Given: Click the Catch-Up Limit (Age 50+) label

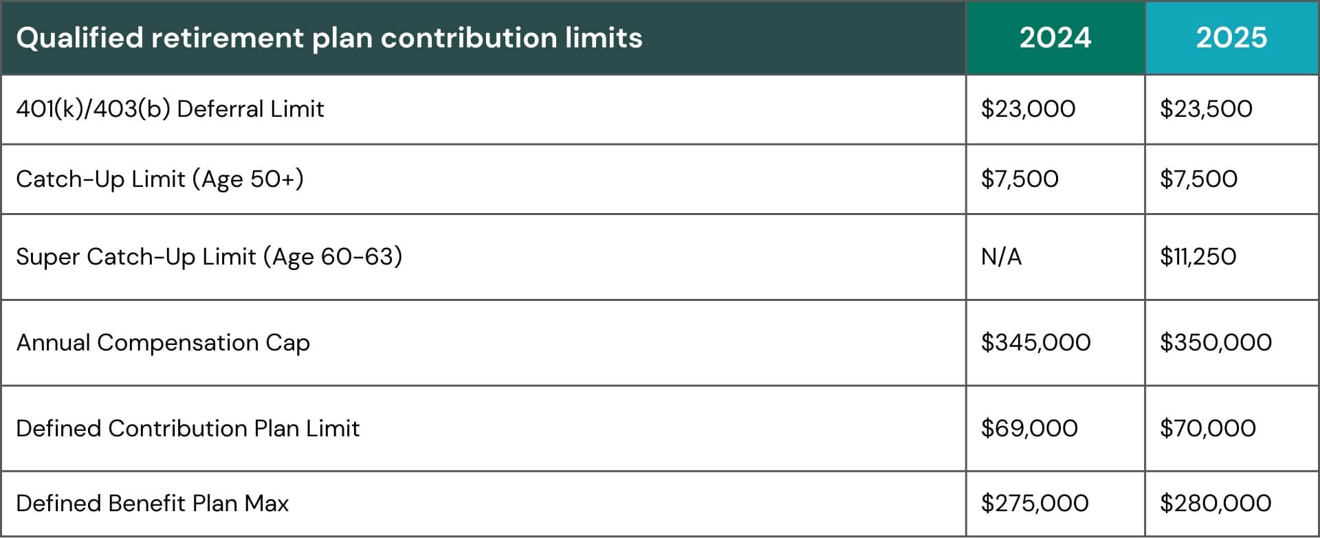Looking at the screenshot, I should click(159, 179).
